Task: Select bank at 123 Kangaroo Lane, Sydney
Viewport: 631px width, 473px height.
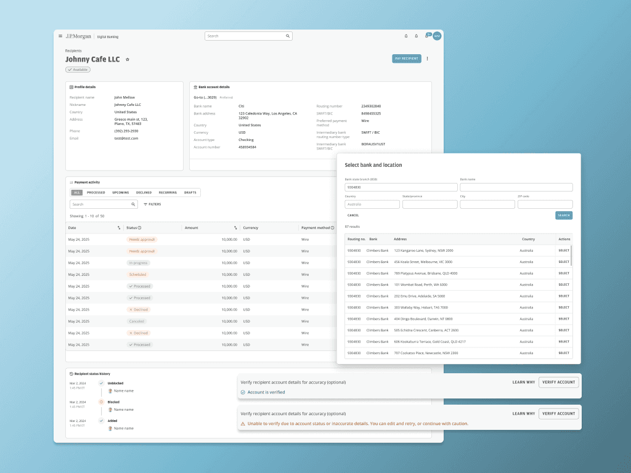Action: tap(564, 251)
